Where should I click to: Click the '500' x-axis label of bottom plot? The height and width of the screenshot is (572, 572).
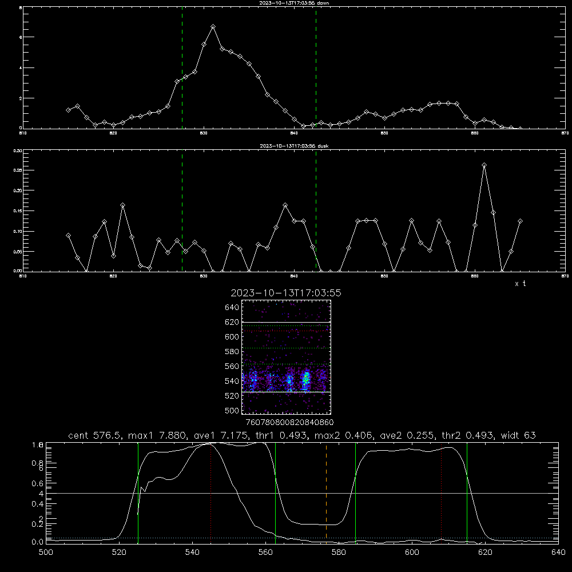pyautogui.click(x=46, y=553)
